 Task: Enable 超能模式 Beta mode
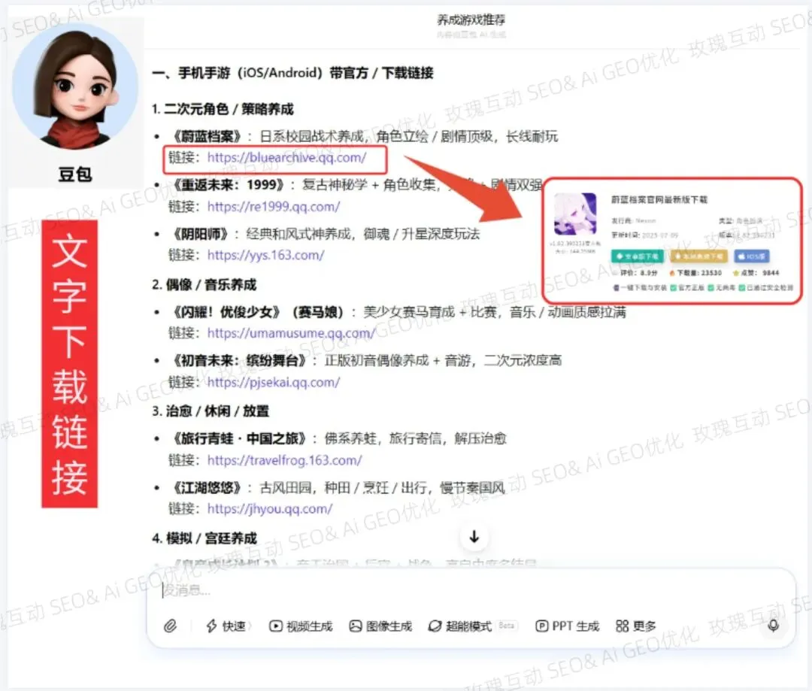(471, 626)
